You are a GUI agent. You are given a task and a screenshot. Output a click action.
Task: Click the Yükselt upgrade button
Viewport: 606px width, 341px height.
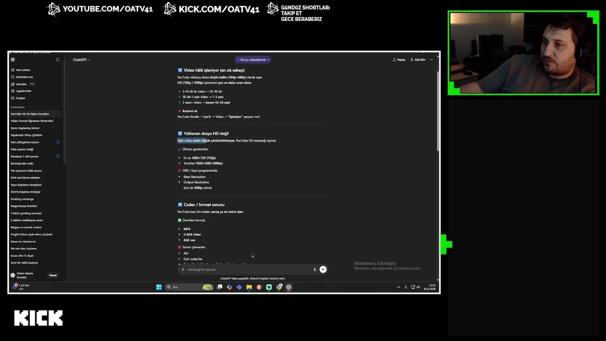click(53, 275)
